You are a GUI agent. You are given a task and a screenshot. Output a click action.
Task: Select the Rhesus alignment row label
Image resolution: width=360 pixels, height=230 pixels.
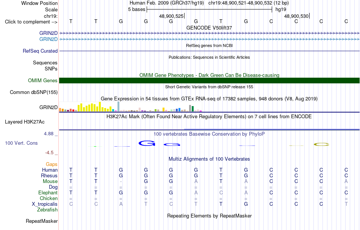pyautogui.click(x=49, y=175)
